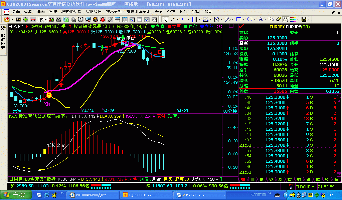The height and width of the screenshot is (200, 342).
Task: Click the 我的电脑 taskbar toolbar
Action: point(258,195)
